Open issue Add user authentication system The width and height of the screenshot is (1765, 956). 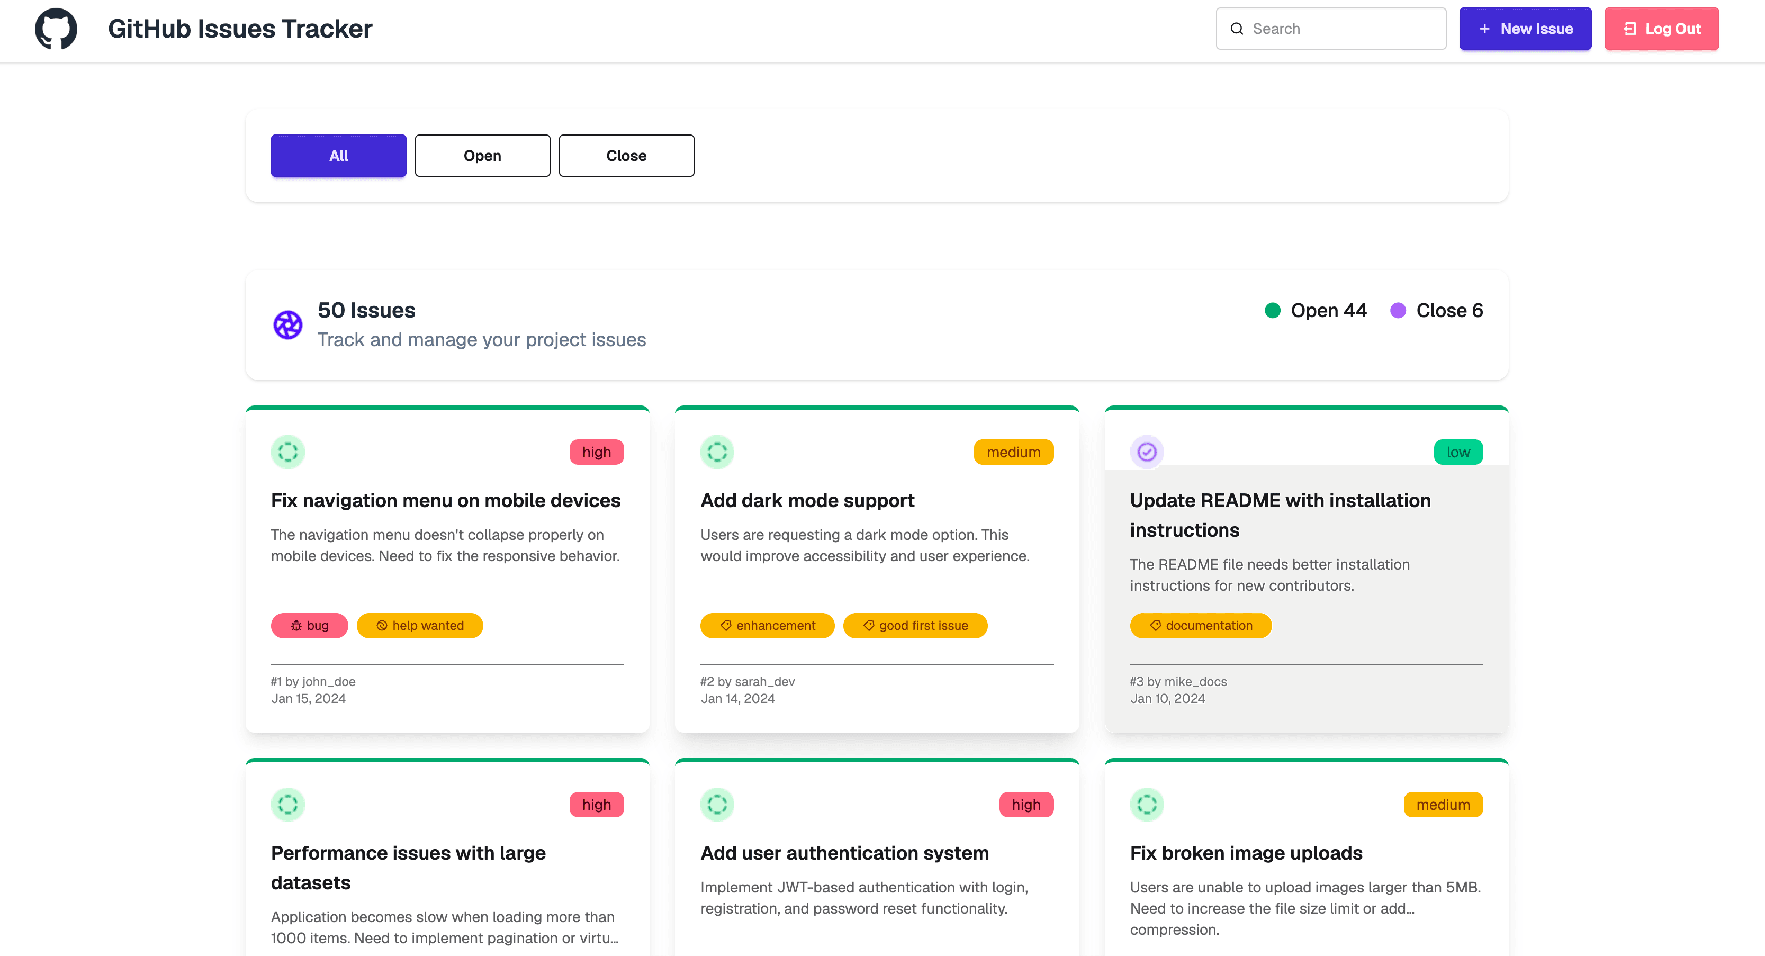point(844,853)
